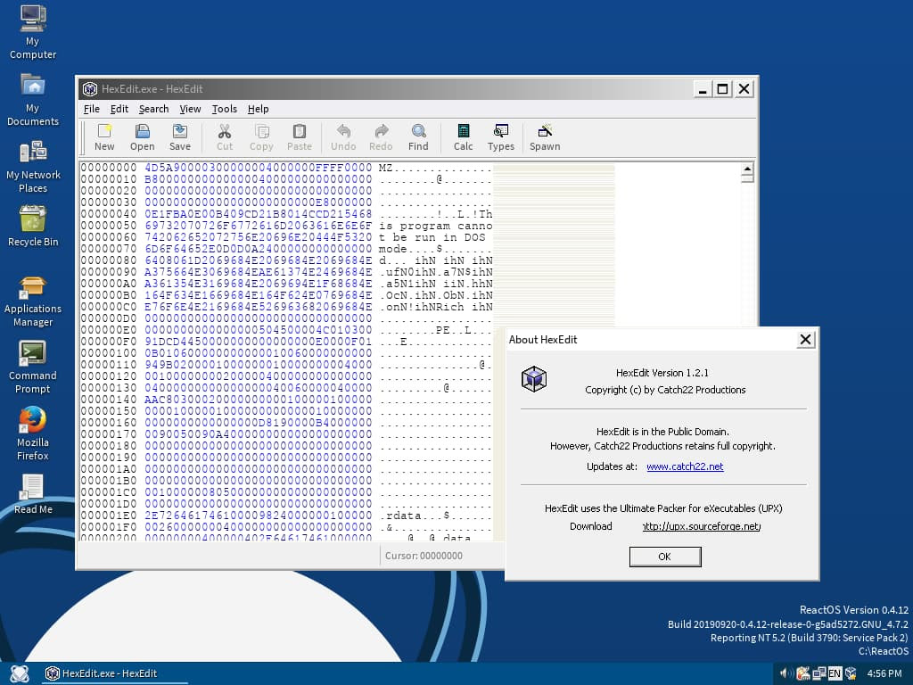Screen dimensions: 913x685
Task: Open the Edit menu
Action: [119, 109]
